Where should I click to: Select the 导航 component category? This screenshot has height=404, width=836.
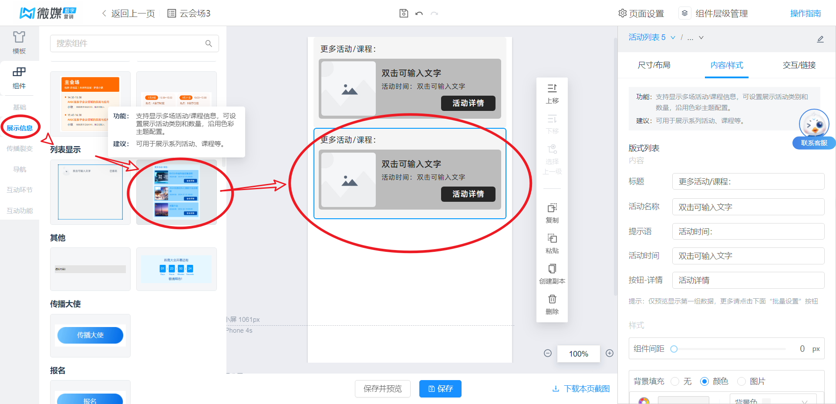pyautogui.click(x=20, y=169)
